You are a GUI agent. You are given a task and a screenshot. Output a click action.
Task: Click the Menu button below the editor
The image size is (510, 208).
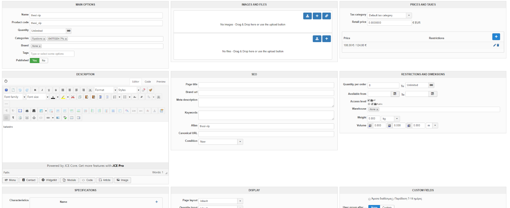[10, 180]
